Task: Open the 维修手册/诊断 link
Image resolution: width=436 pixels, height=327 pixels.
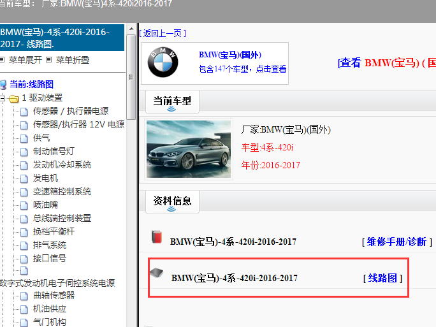Action: (396, 242)
